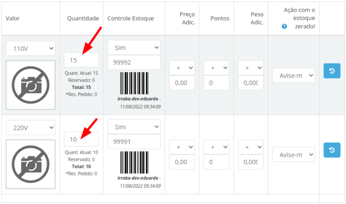The width and height of the screenshot is (346, 204).
Task: Click the Peso Adic. value field for 110V
Action: [251, 83]
